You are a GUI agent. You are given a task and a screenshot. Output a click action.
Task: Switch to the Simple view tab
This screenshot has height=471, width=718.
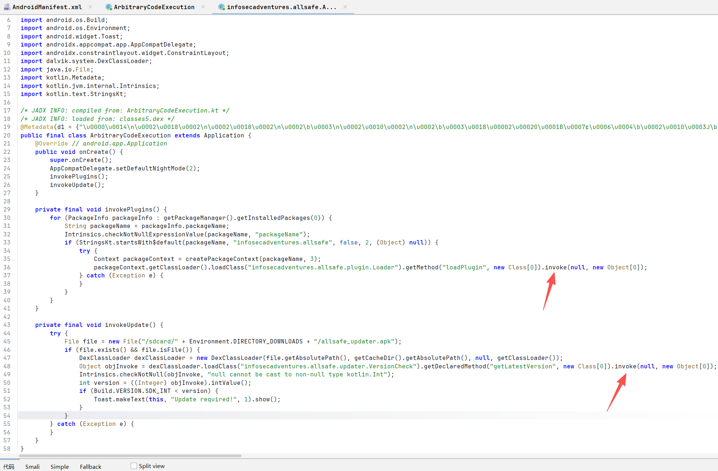[x=59, y=467]
